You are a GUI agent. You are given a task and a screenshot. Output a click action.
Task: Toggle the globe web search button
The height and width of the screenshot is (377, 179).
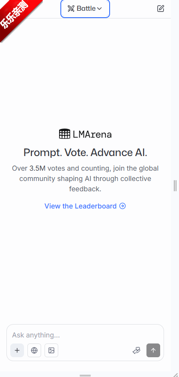(x=34, y=350)
